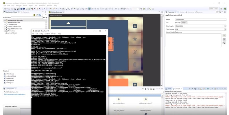Open the Color Format dropdown
The image size is (229, 115).
(x=200, y=29)
